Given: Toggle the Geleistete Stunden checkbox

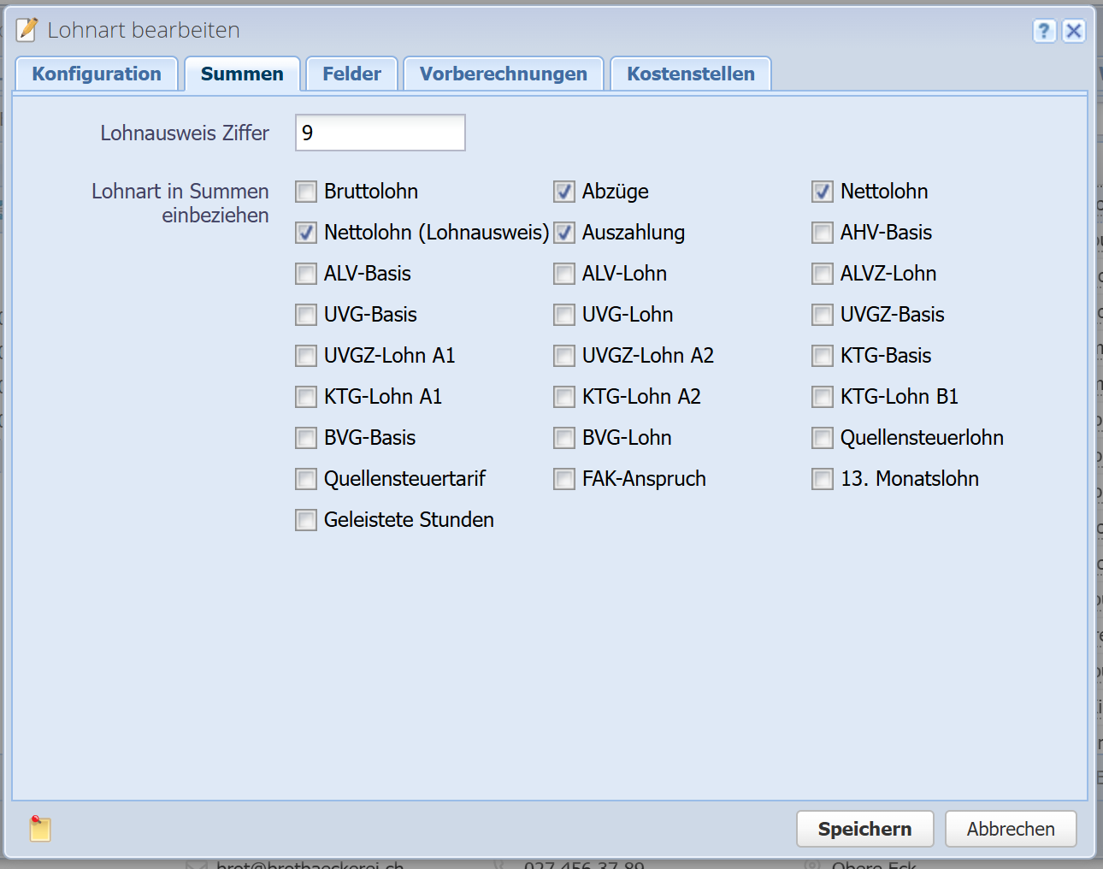Looking at the screenshot, I should 306,520.
